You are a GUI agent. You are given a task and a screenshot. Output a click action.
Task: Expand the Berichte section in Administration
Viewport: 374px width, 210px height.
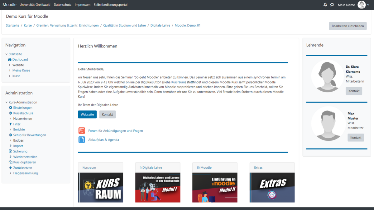10,130
